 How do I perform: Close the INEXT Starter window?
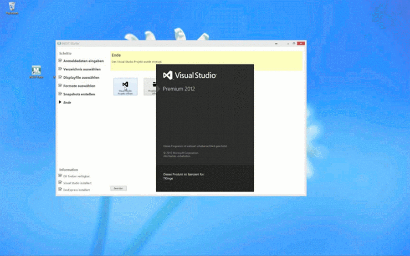[301, 43]
